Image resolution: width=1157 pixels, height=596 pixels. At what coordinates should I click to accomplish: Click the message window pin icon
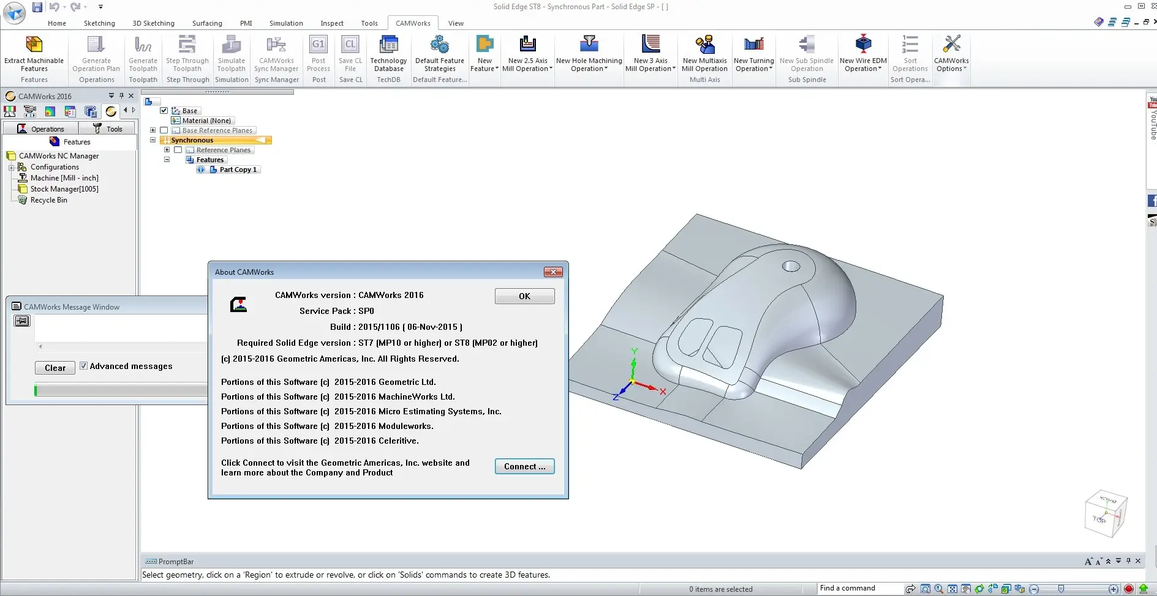pyautogui.click(x=22, y=321)
